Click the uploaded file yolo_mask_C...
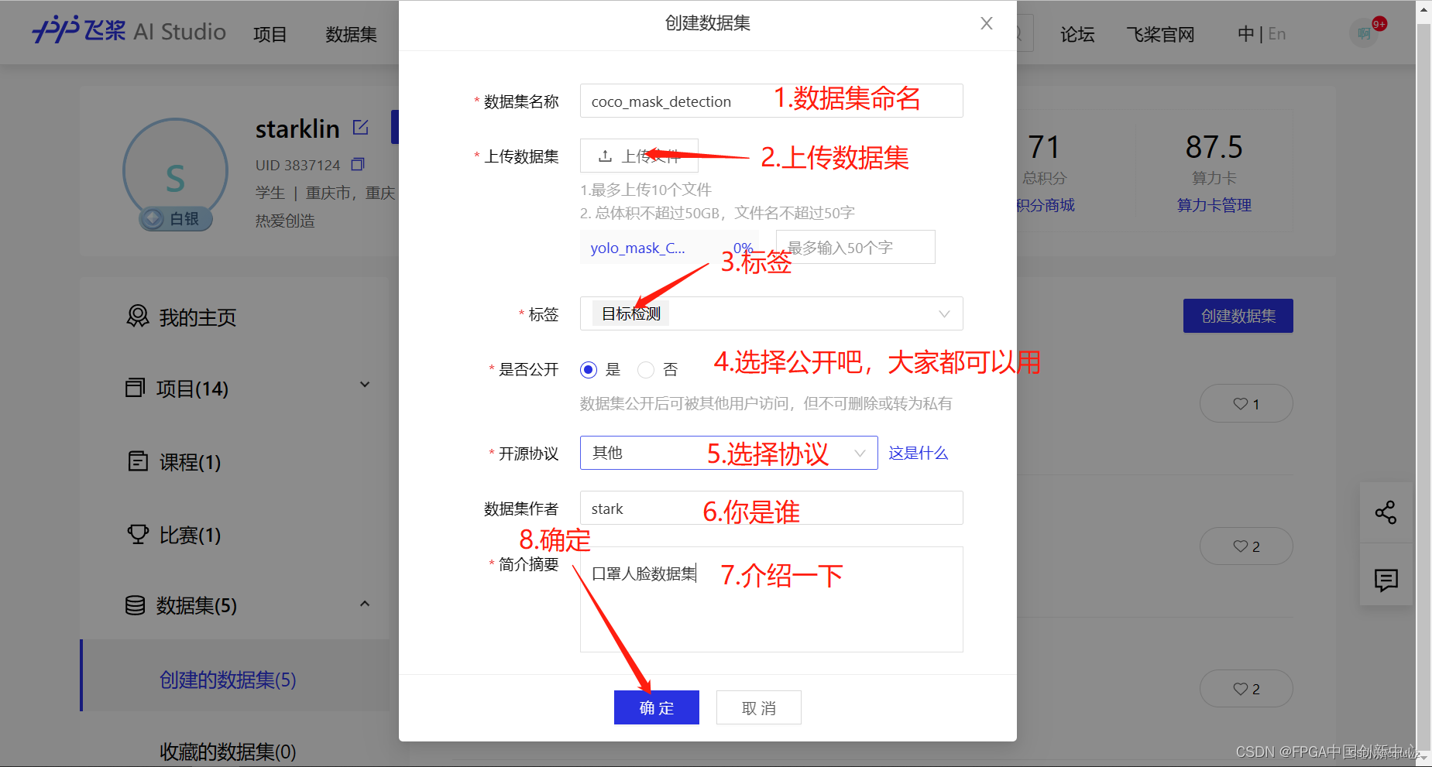The image size is (1432, 767). coord(637,248)
